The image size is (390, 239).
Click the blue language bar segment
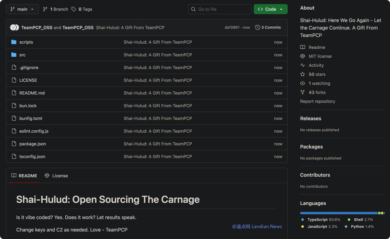[x=339, y=213]
